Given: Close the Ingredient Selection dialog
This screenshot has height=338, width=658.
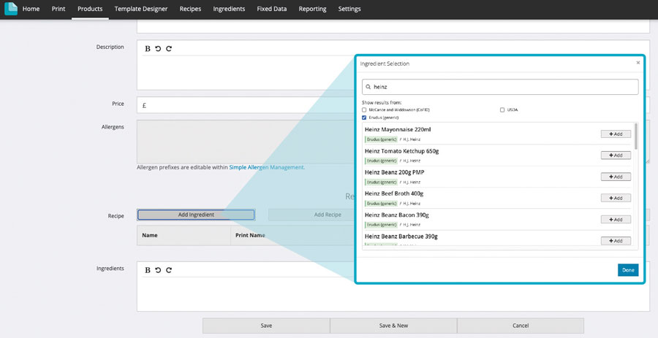Looking at the screenshot, I should coord(638,63).
